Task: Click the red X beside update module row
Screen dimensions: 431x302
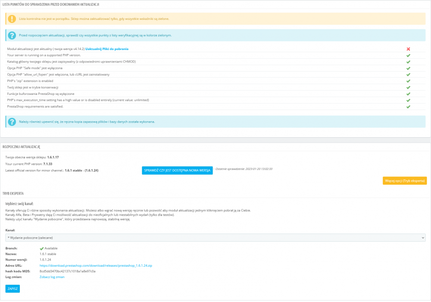Action: coord(408,49)
